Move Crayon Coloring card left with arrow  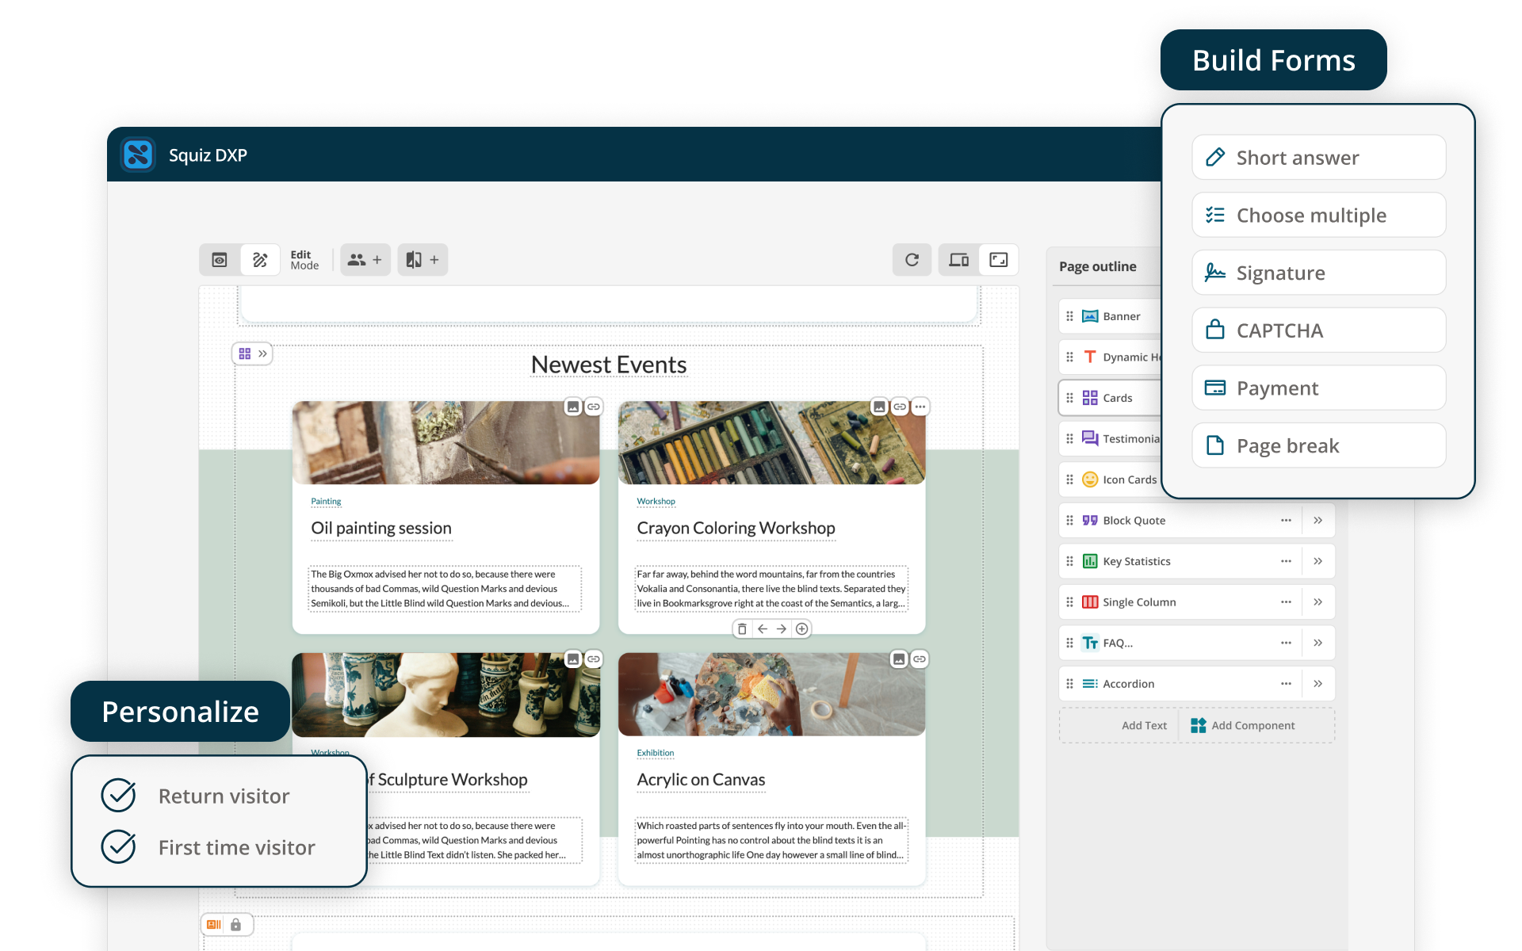tap(763, 628)
